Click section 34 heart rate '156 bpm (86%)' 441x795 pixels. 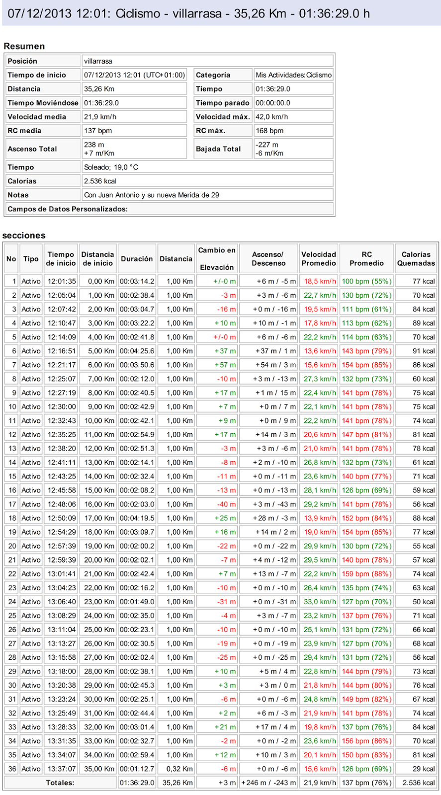click(367, 740)
